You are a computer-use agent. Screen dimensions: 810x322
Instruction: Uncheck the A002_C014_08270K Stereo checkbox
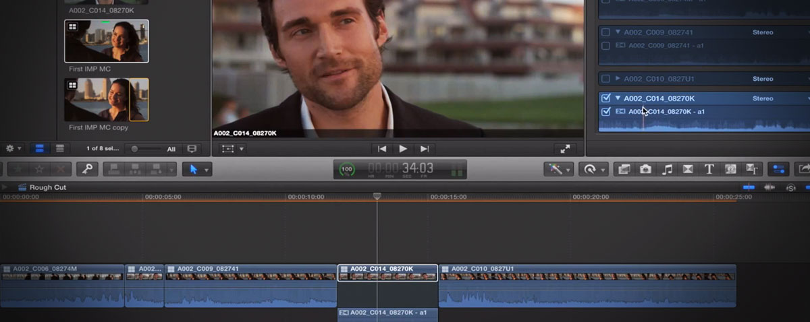(x=605, y=98)
